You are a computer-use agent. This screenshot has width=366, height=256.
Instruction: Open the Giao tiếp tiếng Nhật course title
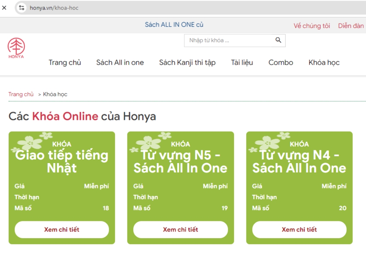tap(61, 161)
